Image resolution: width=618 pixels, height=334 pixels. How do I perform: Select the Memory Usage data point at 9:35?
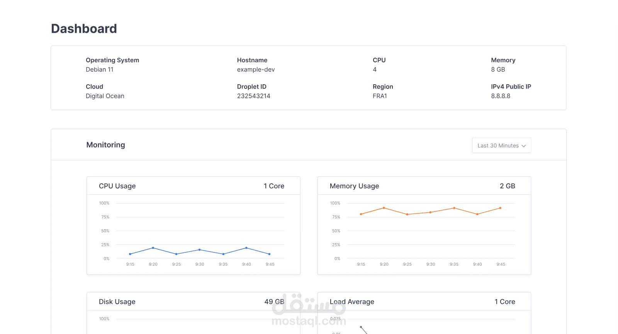[x=454, y=208]
